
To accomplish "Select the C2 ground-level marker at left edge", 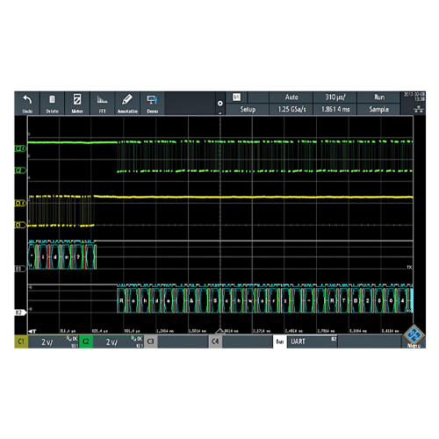I will [x=20, y=170].
